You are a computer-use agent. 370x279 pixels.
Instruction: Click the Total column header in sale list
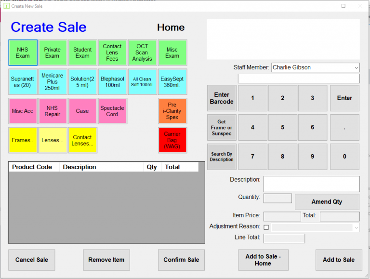click(180, 167)
